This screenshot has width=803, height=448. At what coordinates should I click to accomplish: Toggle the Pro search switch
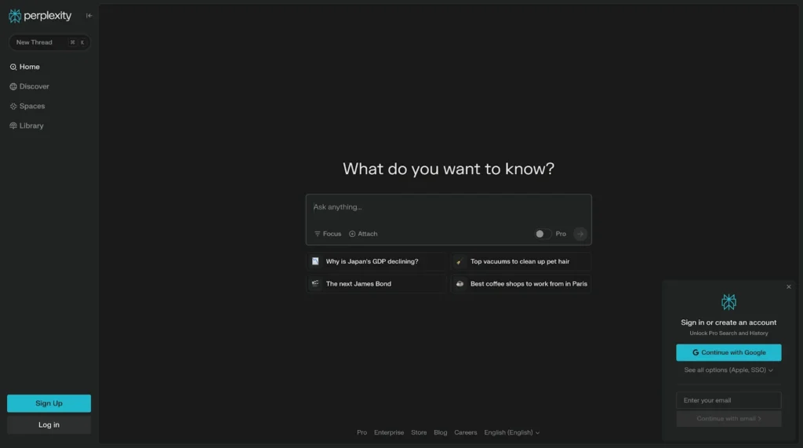tap(543, 234)
